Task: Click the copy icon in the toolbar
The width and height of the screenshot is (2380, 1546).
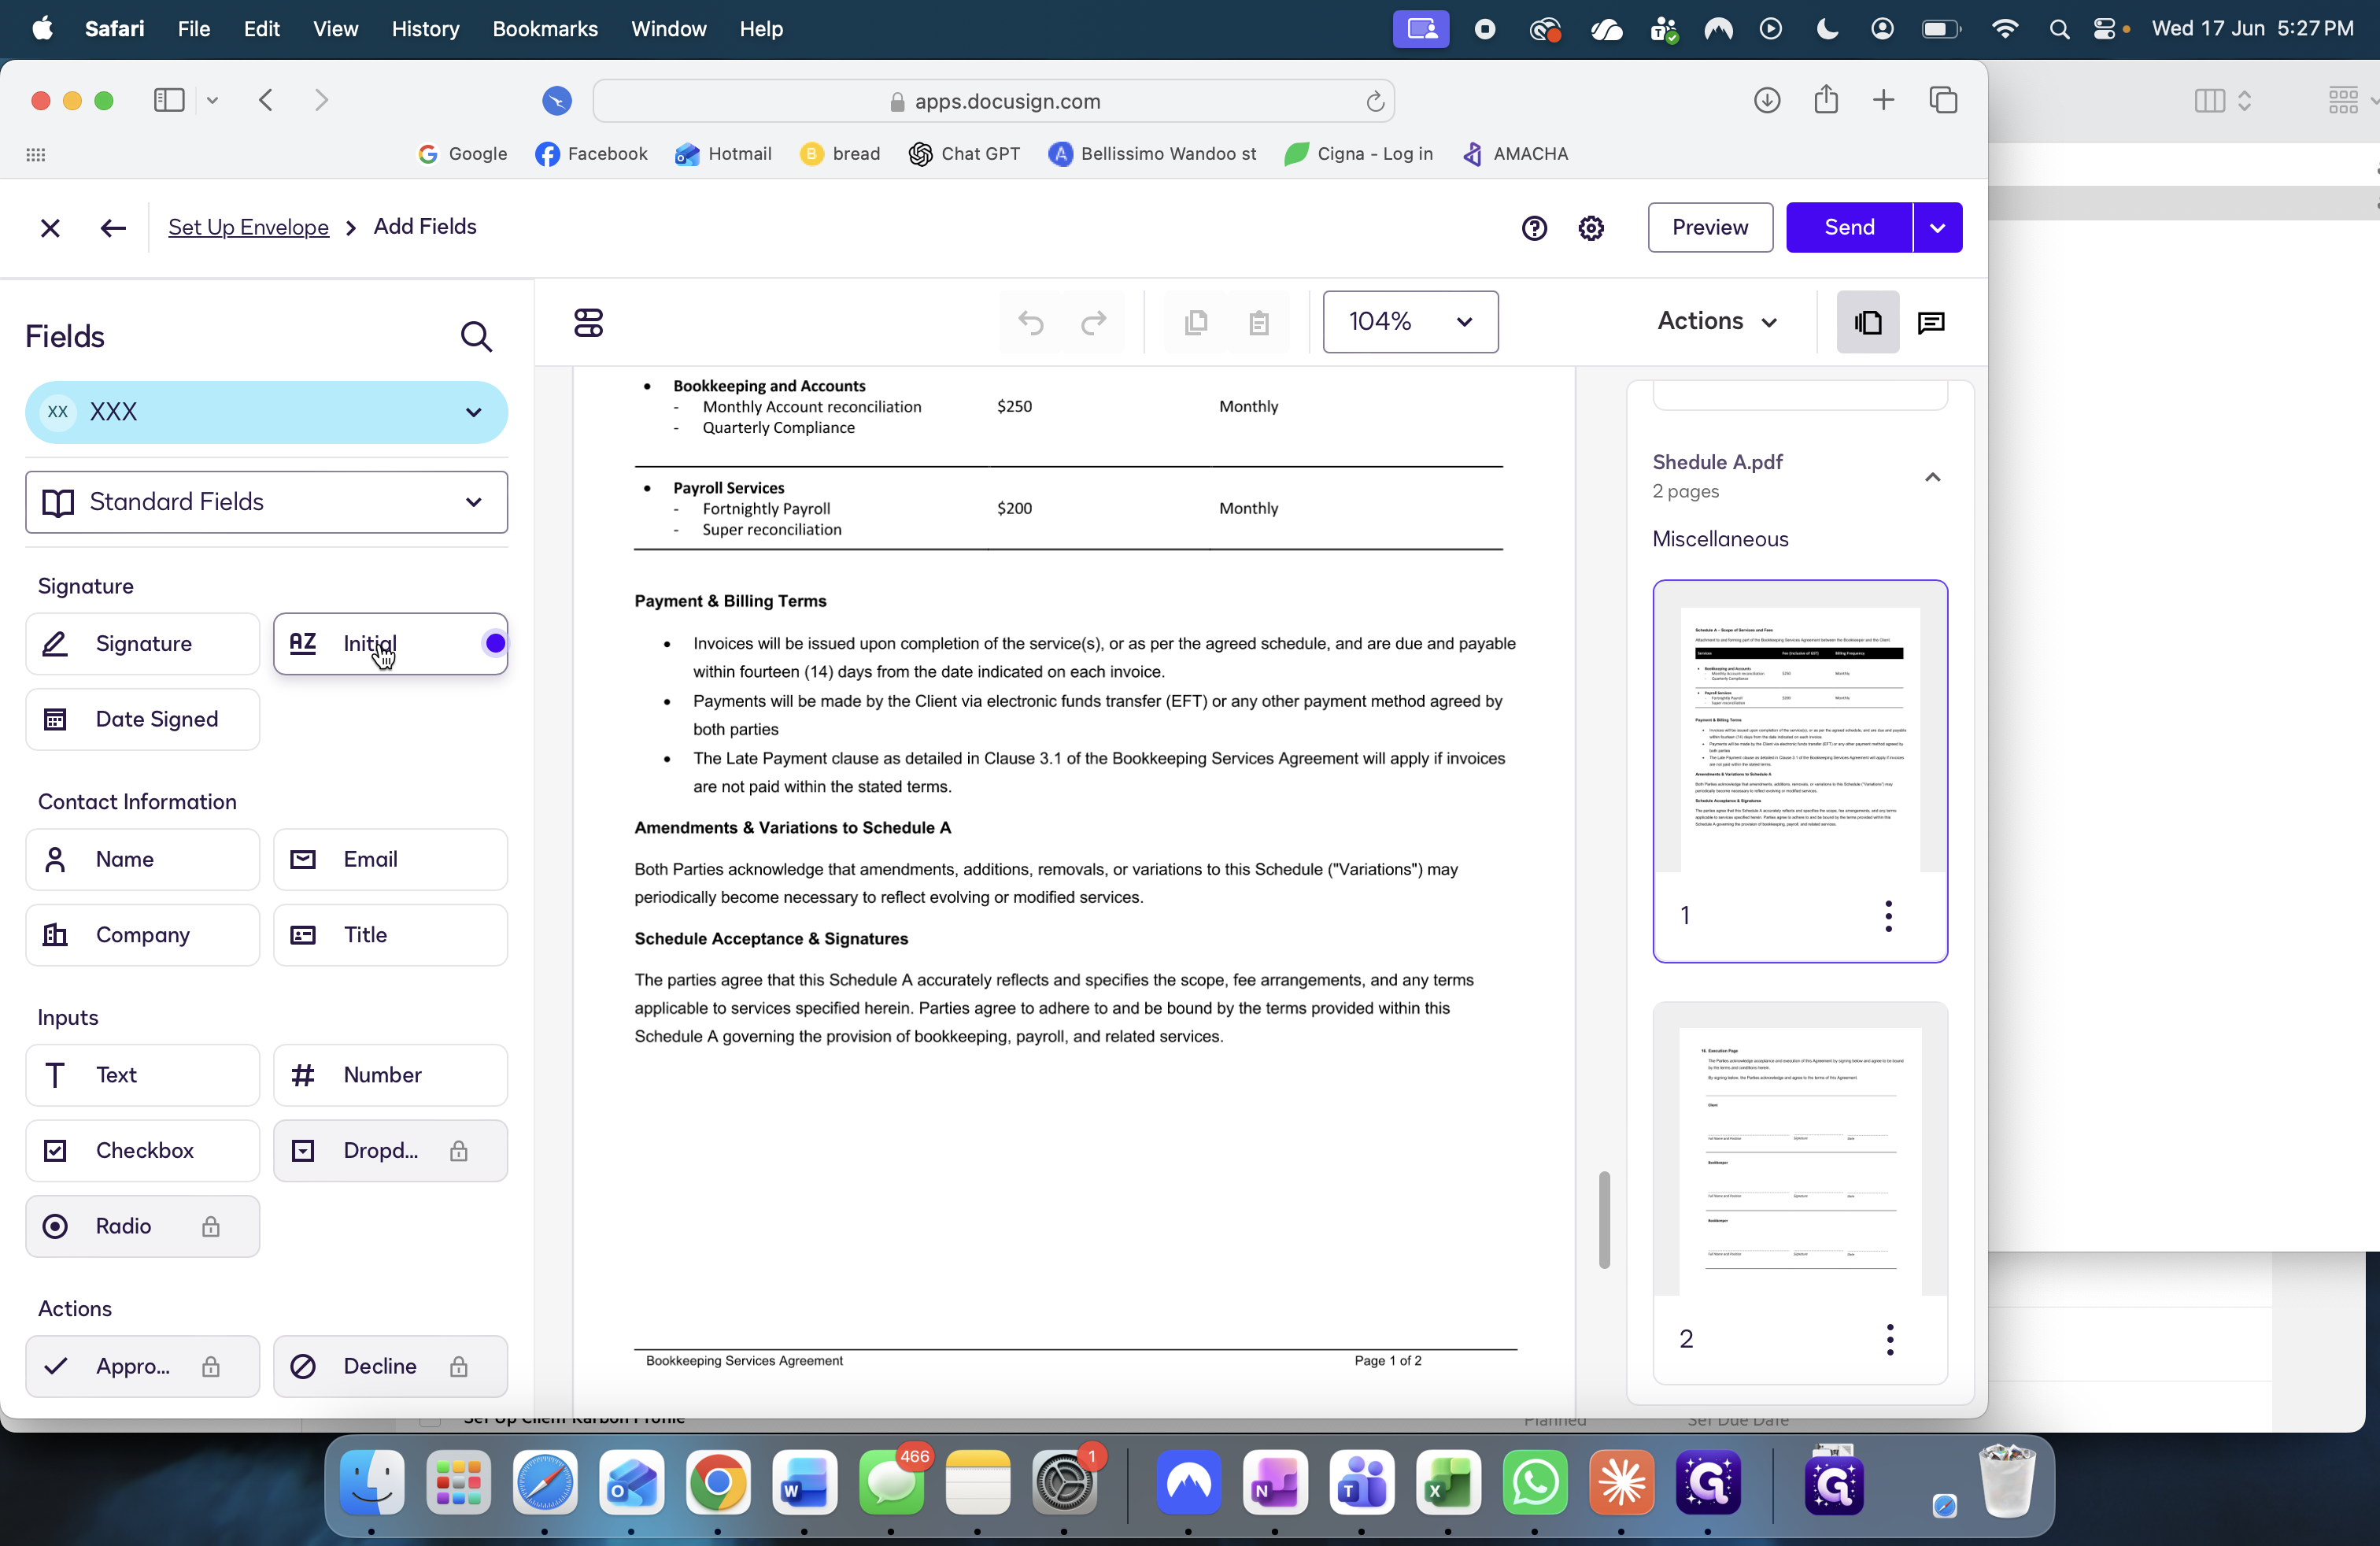Action: click(1196, 322)
